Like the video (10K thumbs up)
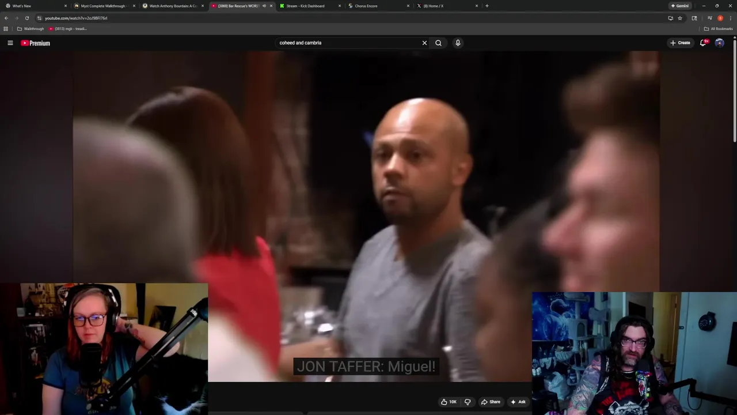The width and height of the screenshot is (737, 415). coord(449,402)
